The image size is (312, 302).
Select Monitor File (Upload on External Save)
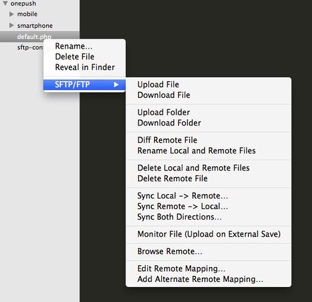pyautogui.click(x=208, y=234)
